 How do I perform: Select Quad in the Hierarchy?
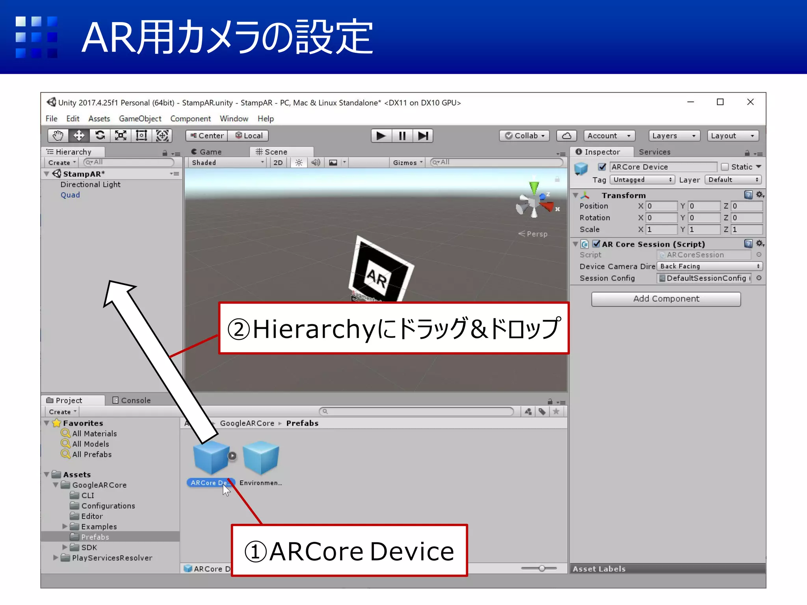70,195
